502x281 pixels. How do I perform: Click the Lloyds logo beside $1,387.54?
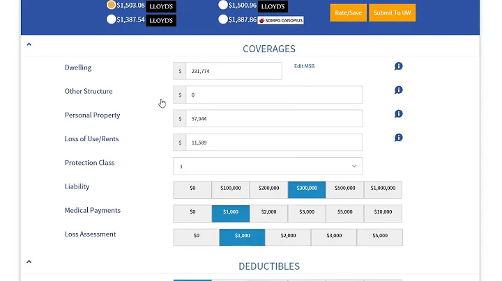pyautogui.click(x=161, y=20)
